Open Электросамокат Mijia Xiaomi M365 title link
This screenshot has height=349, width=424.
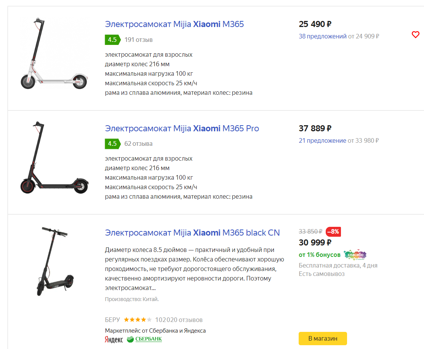(x=174, y=24)
